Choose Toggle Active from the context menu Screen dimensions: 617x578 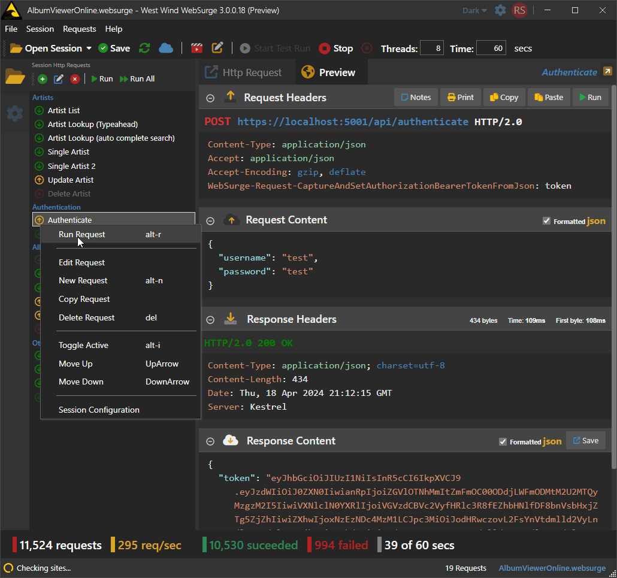83,346
